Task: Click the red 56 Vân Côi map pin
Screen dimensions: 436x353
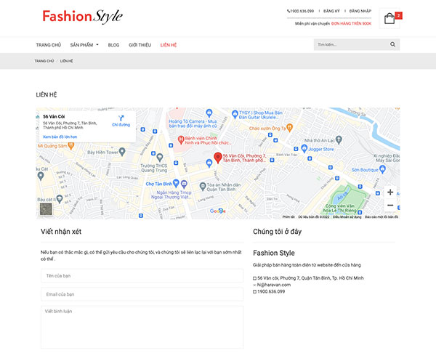Action: pyautogui.click(x=218, y=158)
